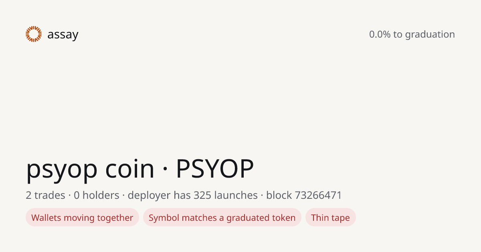Viewport: 481px width, 252px height.
Task: Open the 73266471 block number
Action: pos(318,195)
